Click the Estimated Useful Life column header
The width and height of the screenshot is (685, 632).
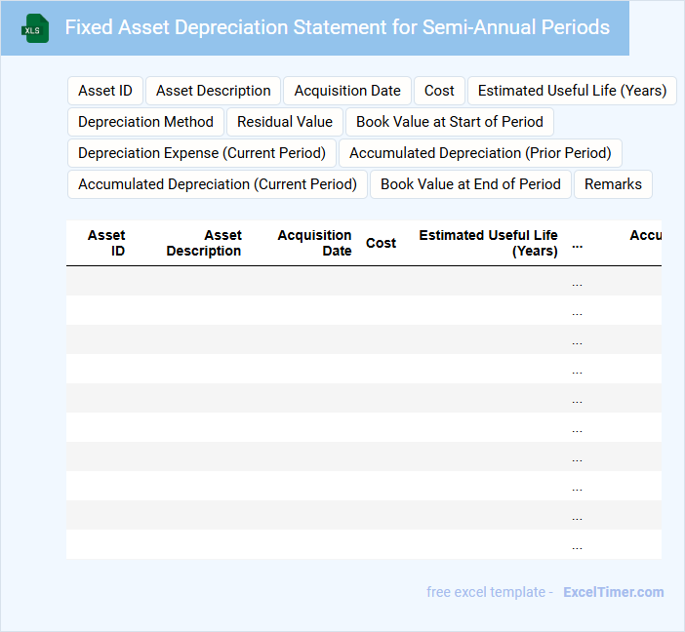point(488,243)
